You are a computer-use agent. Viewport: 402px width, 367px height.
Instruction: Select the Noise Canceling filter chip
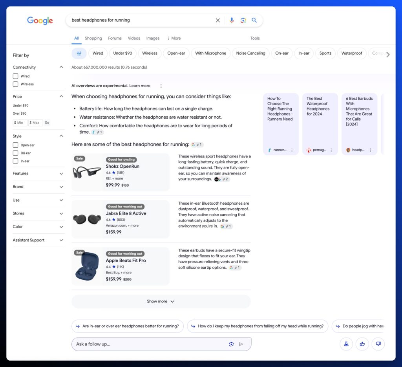coord(250,53)
